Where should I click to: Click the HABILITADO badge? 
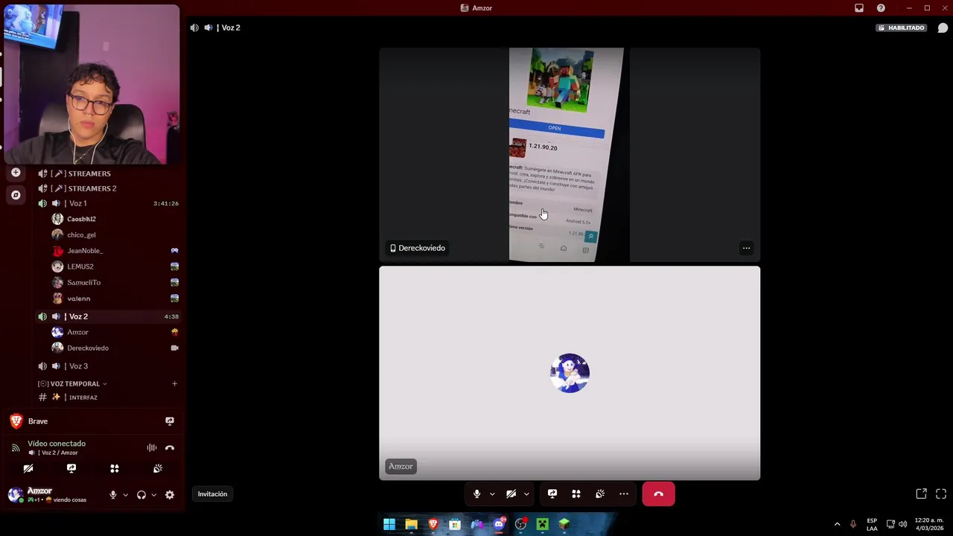(x=902, y=28)
